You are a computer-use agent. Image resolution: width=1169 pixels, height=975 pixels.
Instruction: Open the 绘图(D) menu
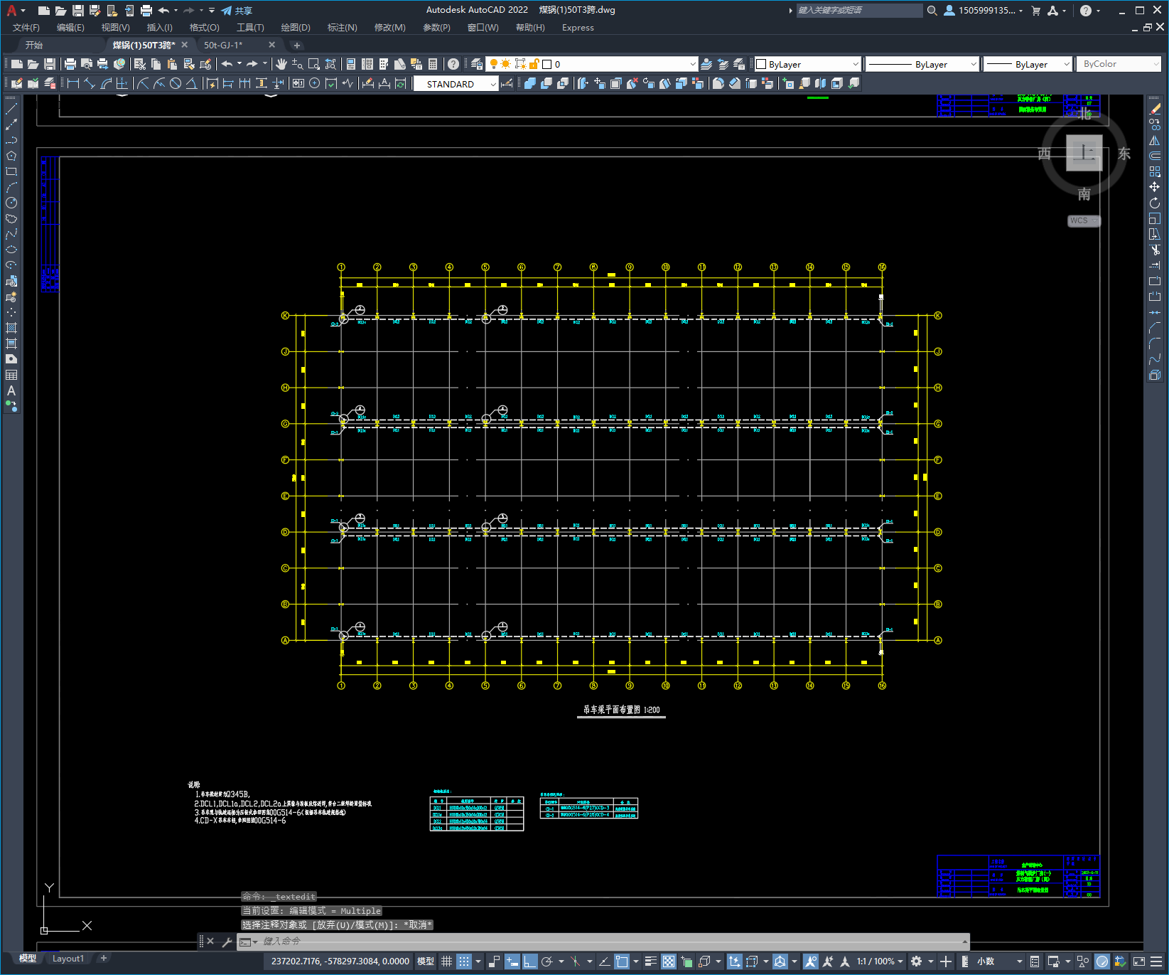[296, 28]
